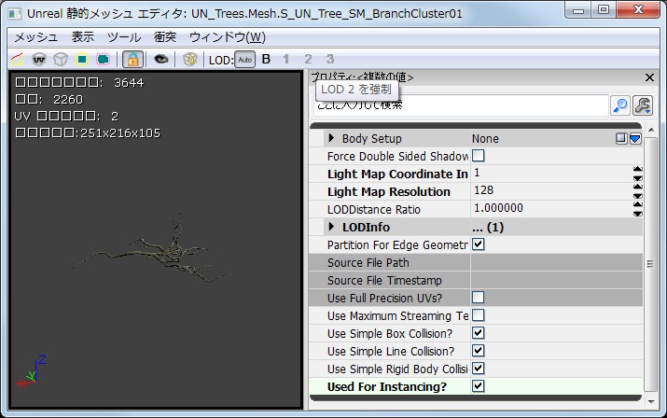Click the lock camera padlock icon
The width and height of the screenshot is (667, 418).
tap(133, 59)
